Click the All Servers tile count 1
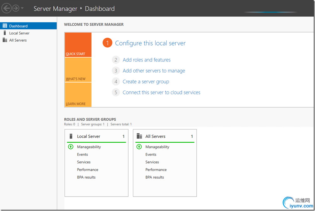Image resolution: width=315 pixels, height=211 pixels. [x=192, y=136]
